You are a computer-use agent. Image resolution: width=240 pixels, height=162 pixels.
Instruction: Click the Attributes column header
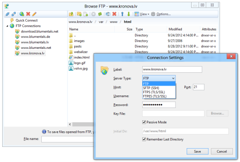[x=209, y=29]
